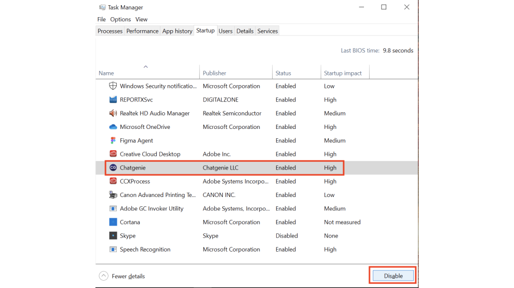Select the Windows Security notification row name
The width and height of the screenshot is (514, 288).
click(x=158, y=86)
